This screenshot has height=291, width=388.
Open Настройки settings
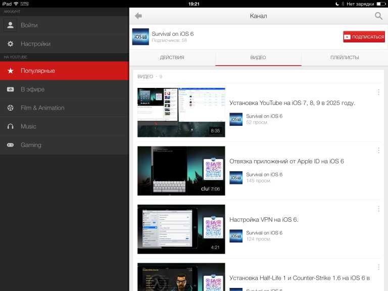point(64,44)
